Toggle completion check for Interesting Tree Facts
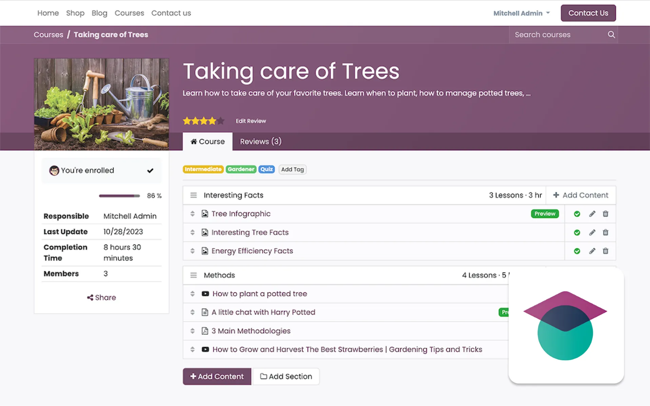Screen dimensions: 650x406 pos(577,232)
